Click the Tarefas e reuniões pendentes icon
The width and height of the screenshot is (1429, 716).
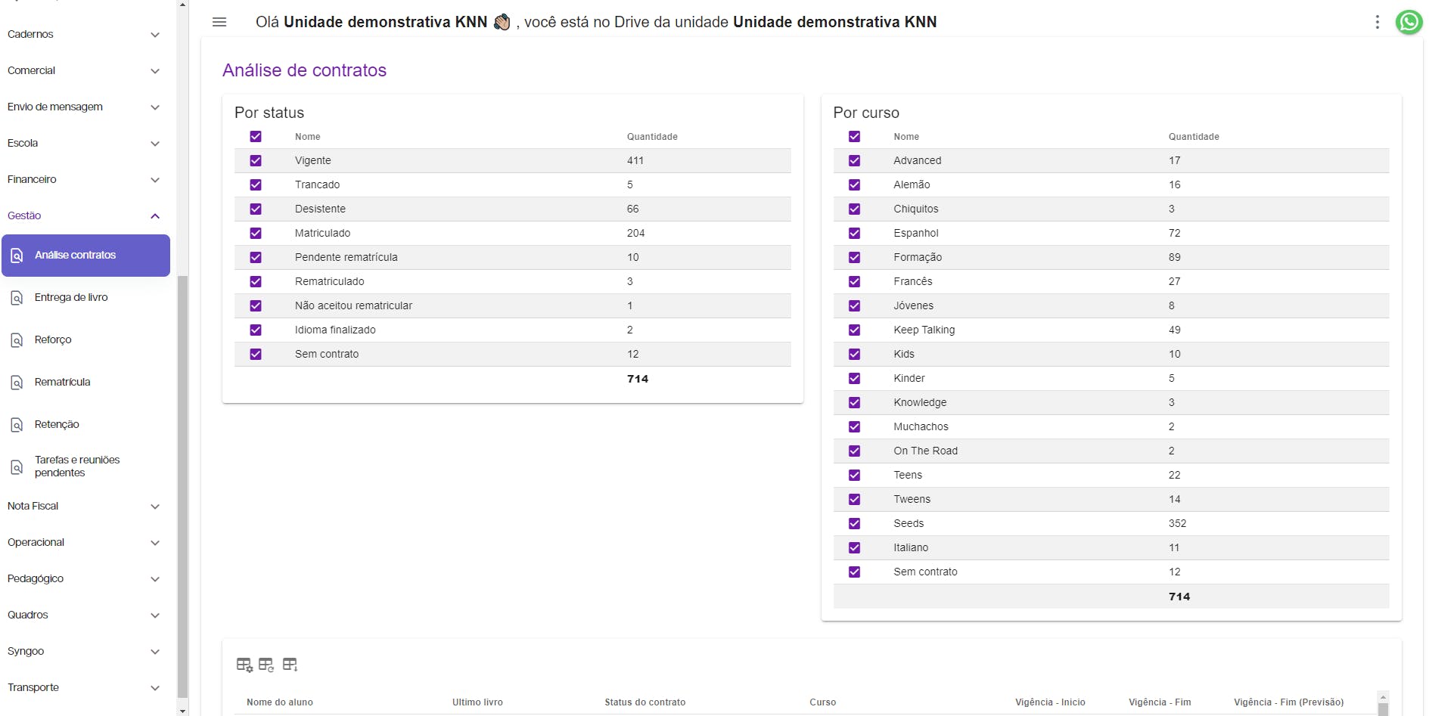point(17,467)
